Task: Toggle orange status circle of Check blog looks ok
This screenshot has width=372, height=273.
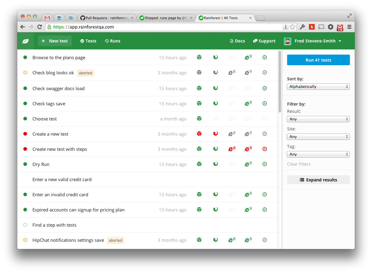Action: (25, 72)
